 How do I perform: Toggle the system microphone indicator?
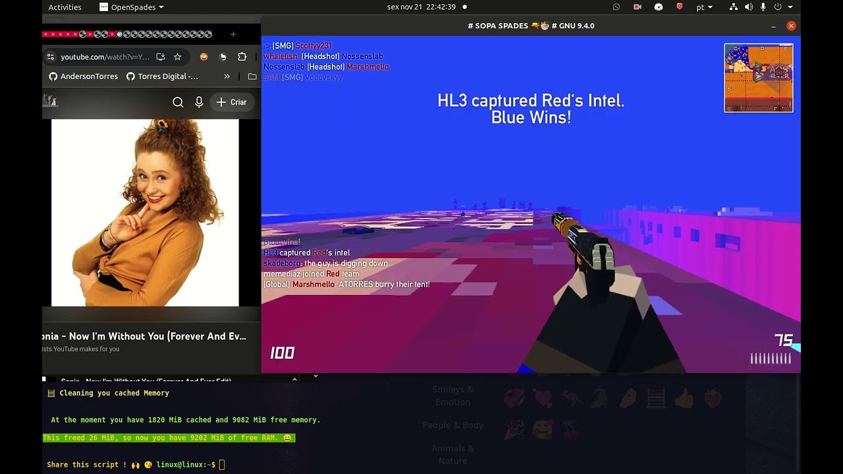[x=763, y=7]
